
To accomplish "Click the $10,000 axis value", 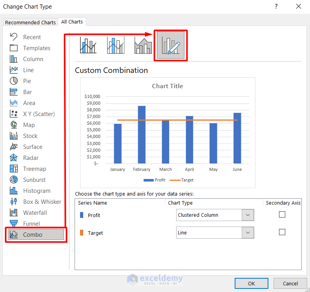I will pyautogui.click(x=92, y=96).
